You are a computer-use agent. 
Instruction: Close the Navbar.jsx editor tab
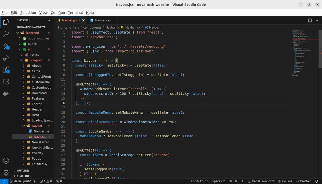point(83,20)
